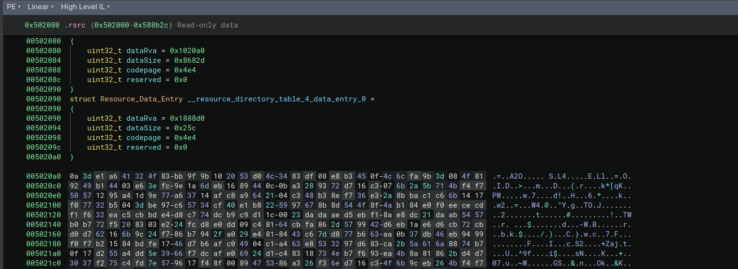Open the Linear view mode dropdown
This screenshot has height=269, width=738.
point(40,7)
